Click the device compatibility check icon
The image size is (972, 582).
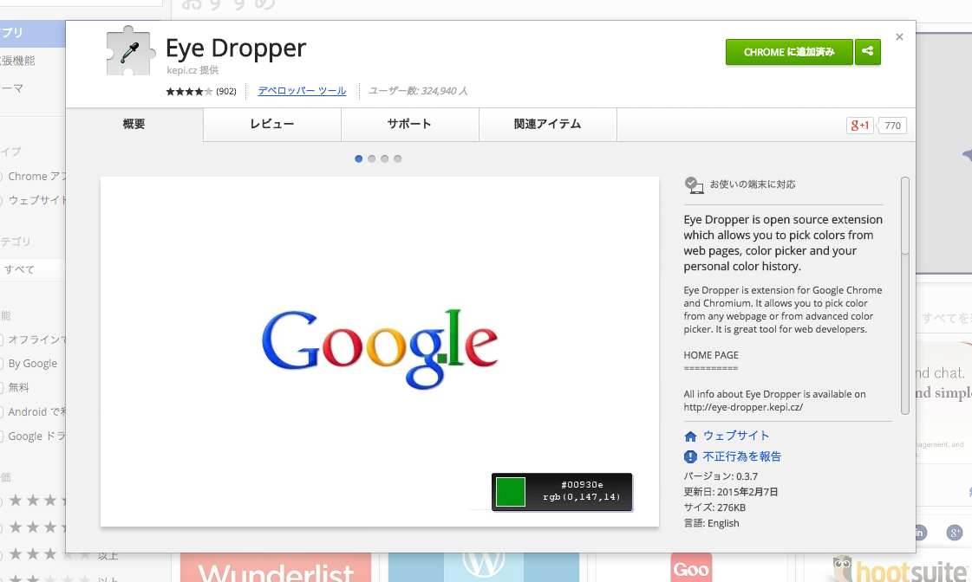(x=693, y=184)
